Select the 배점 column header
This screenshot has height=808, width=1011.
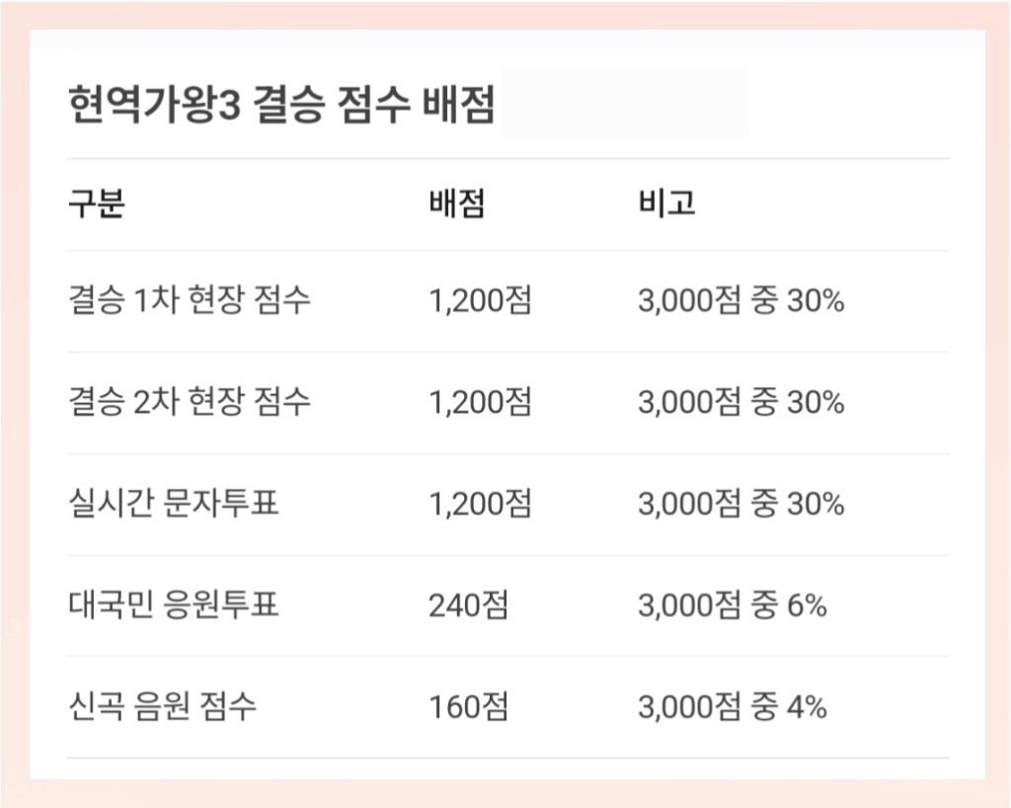[457, 203]
